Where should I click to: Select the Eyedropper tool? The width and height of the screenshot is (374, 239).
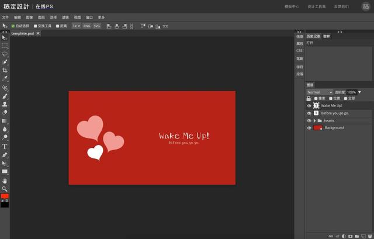click(x=5, y=78)
